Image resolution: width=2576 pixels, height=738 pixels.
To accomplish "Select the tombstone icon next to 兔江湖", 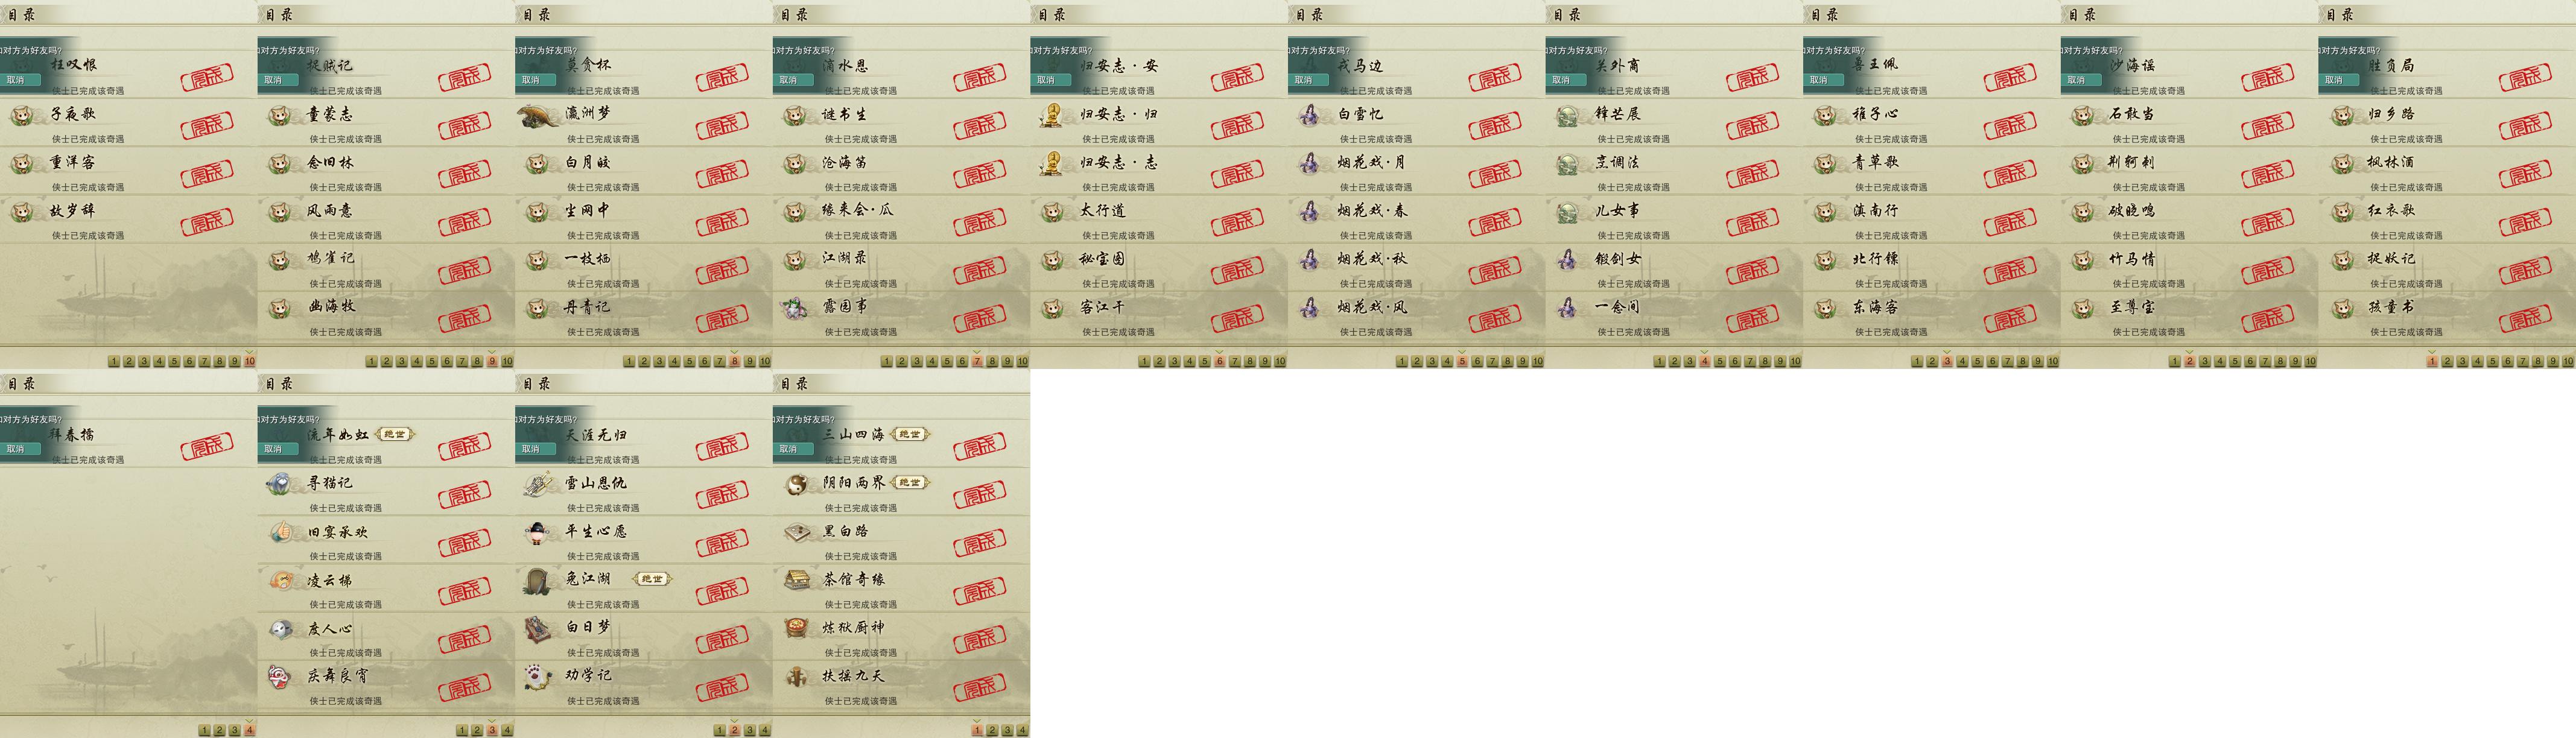I will point(537,581).
